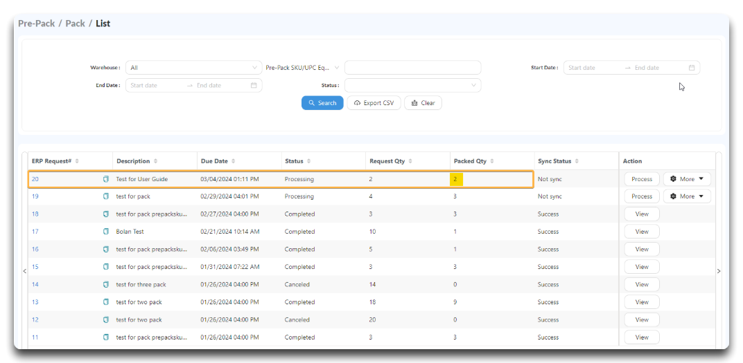Click Start Date range end field
Image resolution: width=743 pixels, height=363 pixels.
tap(658, 68)
